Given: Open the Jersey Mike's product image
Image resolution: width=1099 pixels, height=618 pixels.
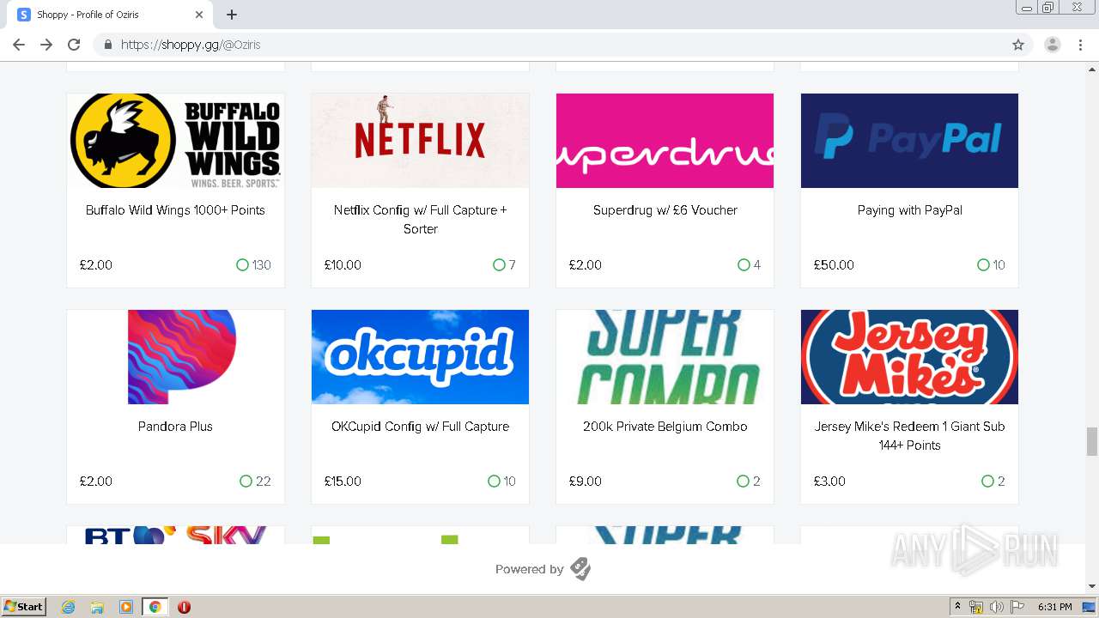Looking at the screenshot, I should pos(909,357).
